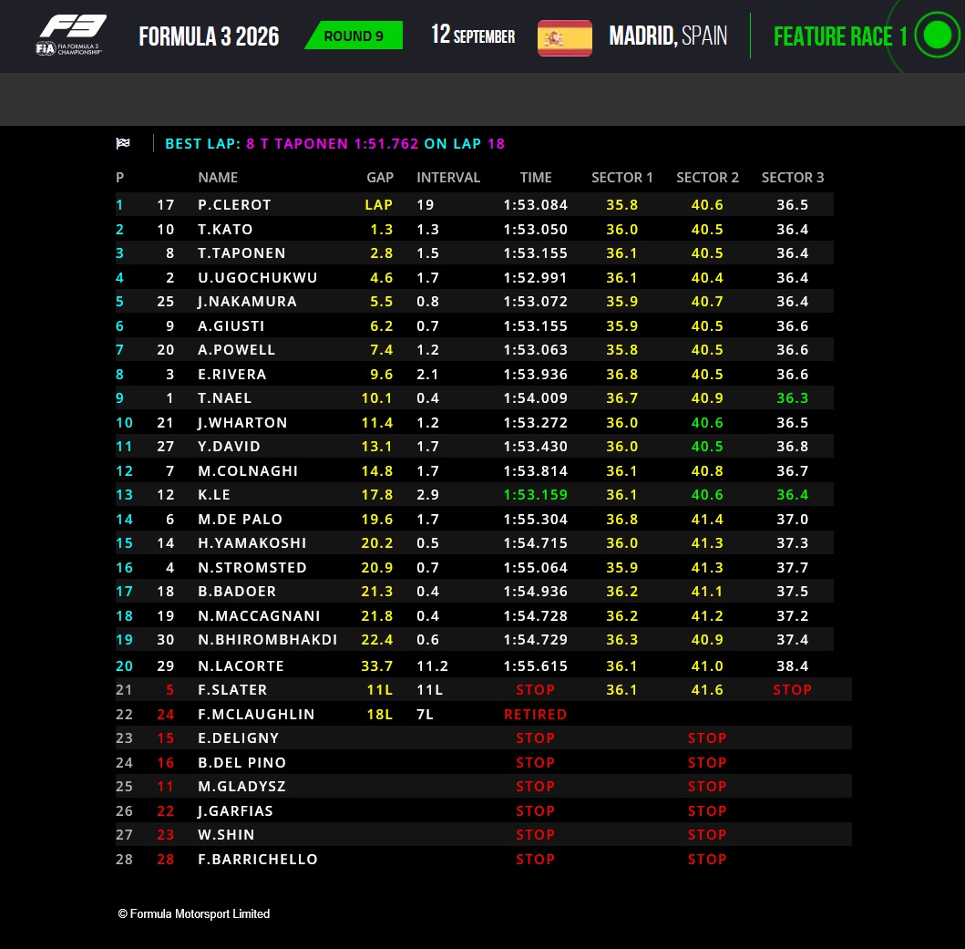Click the SECTOR 3 column header
The height and width of the screenshot is (949, 965).
(x=793, y=178)
